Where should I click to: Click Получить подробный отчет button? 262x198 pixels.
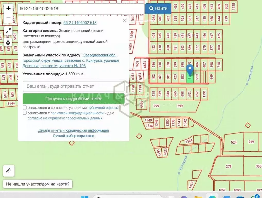(74, 99)
